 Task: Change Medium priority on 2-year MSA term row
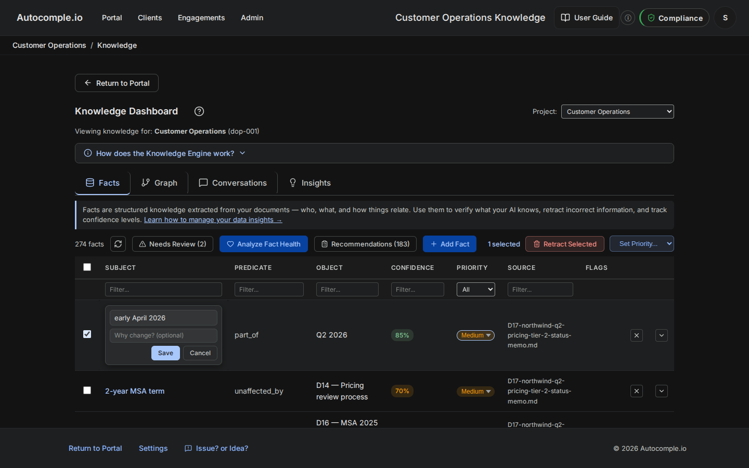coord(475,392)
